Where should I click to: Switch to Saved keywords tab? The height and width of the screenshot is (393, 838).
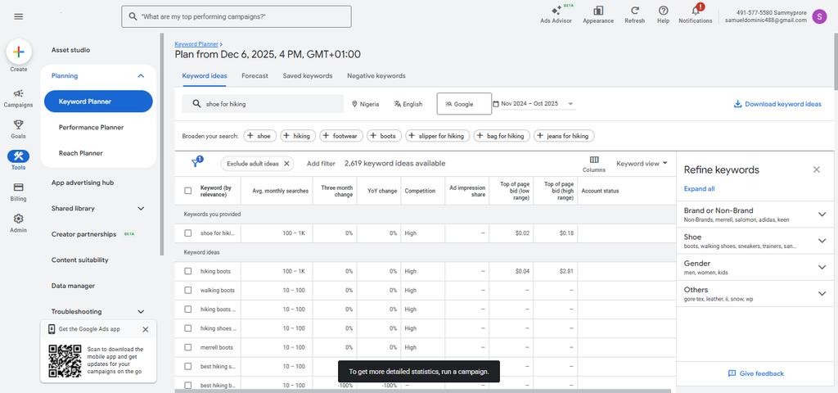[308, 76]
